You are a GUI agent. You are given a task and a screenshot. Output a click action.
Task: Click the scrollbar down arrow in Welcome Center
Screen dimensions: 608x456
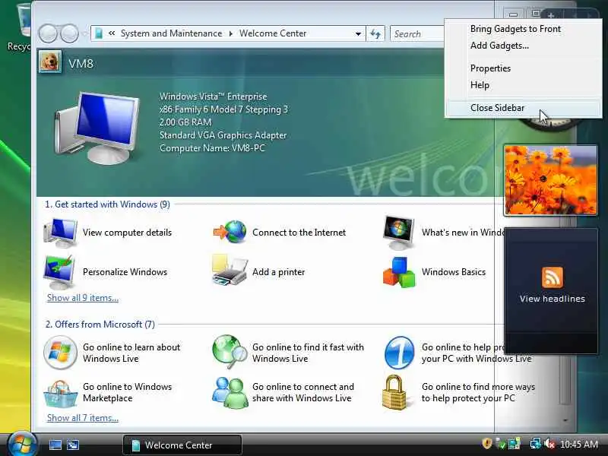coord(565,420)
